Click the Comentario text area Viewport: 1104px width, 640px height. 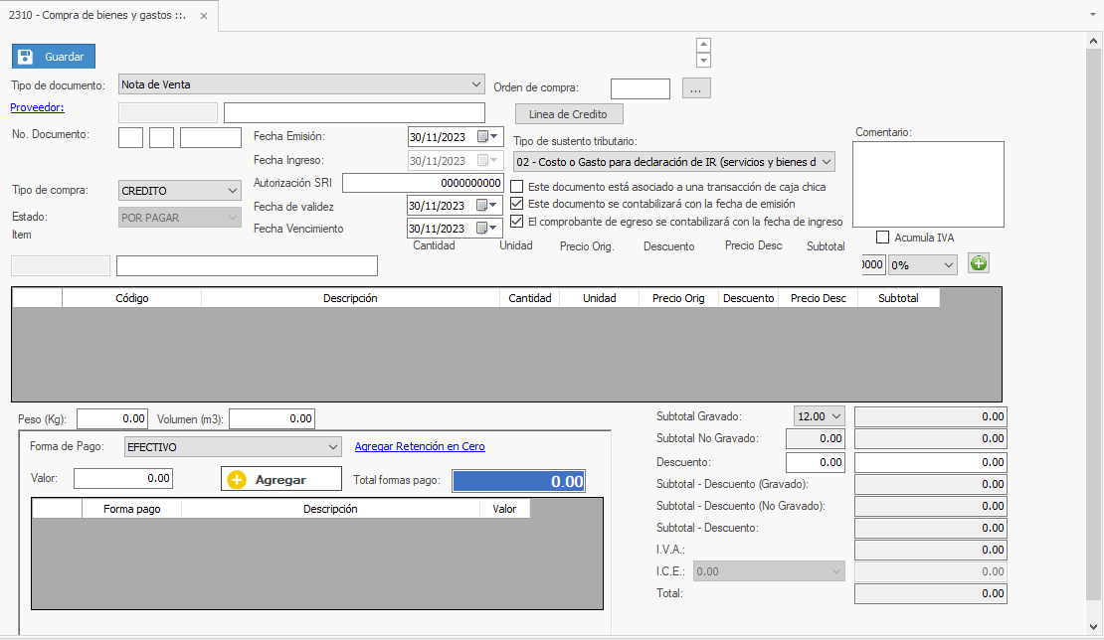[x=928, y=184]
